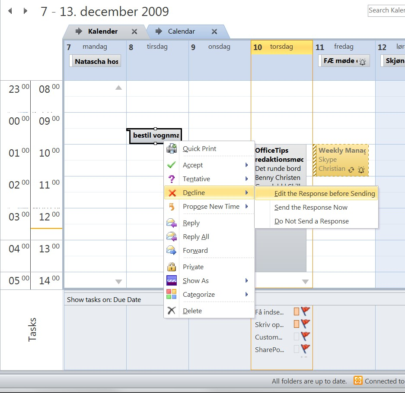Screen dimensions: 405x393
Task: Click the Connected status icon in status bar
Action: (x=358, y=380)
